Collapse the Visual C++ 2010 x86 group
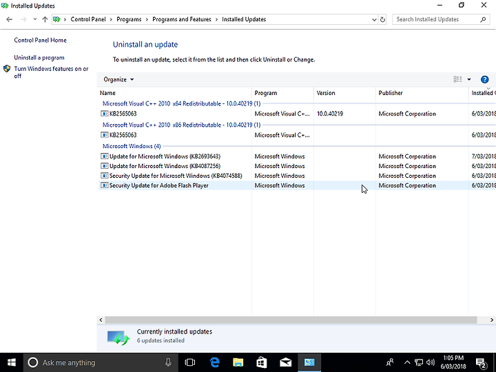Screen dimensions: 496x372 [181, 125]
